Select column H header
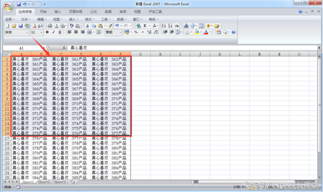Image resolution: width=323 pixels, height=192 pixels. (160, 54)
